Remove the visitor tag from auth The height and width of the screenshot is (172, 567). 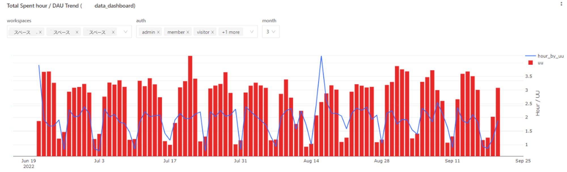click(x=212, y=32)
